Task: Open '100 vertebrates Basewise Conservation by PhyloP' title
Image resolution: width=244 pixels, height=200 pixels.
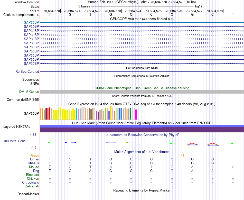Action: point(142,135)
